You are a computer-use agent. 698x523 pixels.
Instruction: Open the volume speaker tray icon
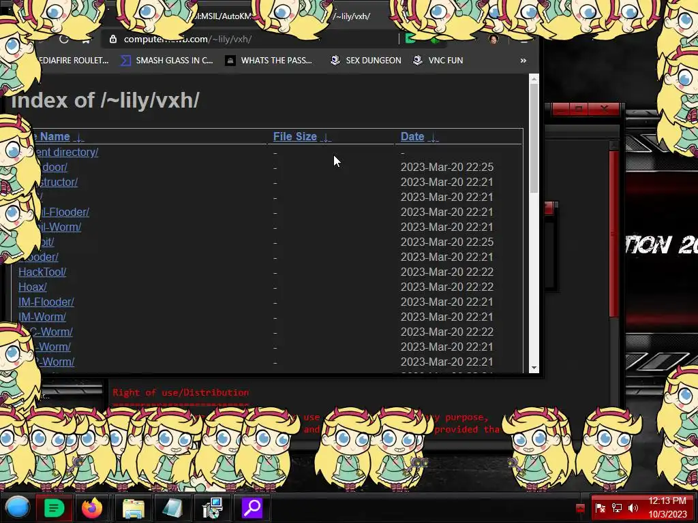633,508
